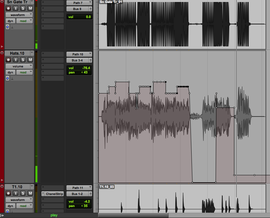This screenshot has height=218, width=270.
Task: Click the Hats.10 track level meter
Action: 36,117
